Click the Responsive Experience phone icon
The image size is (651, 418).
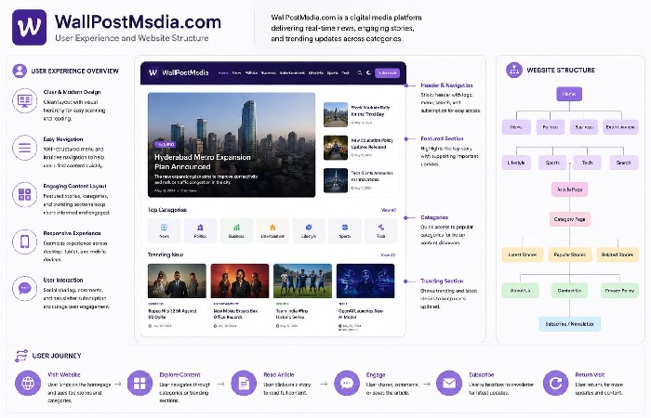click(x=24, y=242)
